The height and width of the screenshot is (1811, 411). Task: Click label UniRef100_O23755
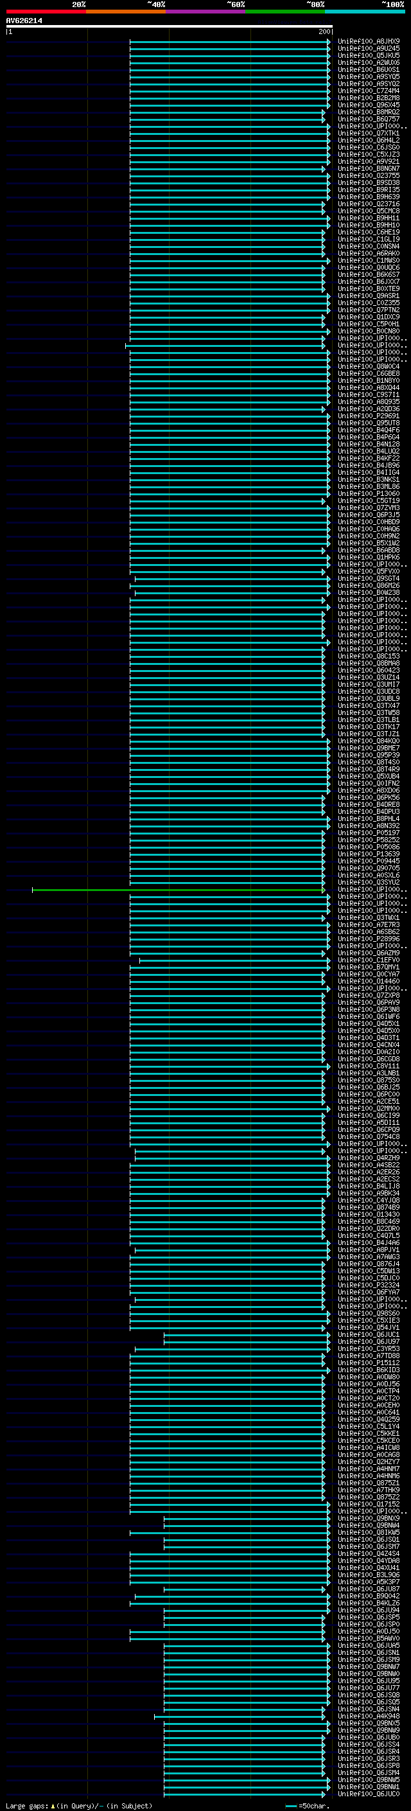click(x=369, y=176)
